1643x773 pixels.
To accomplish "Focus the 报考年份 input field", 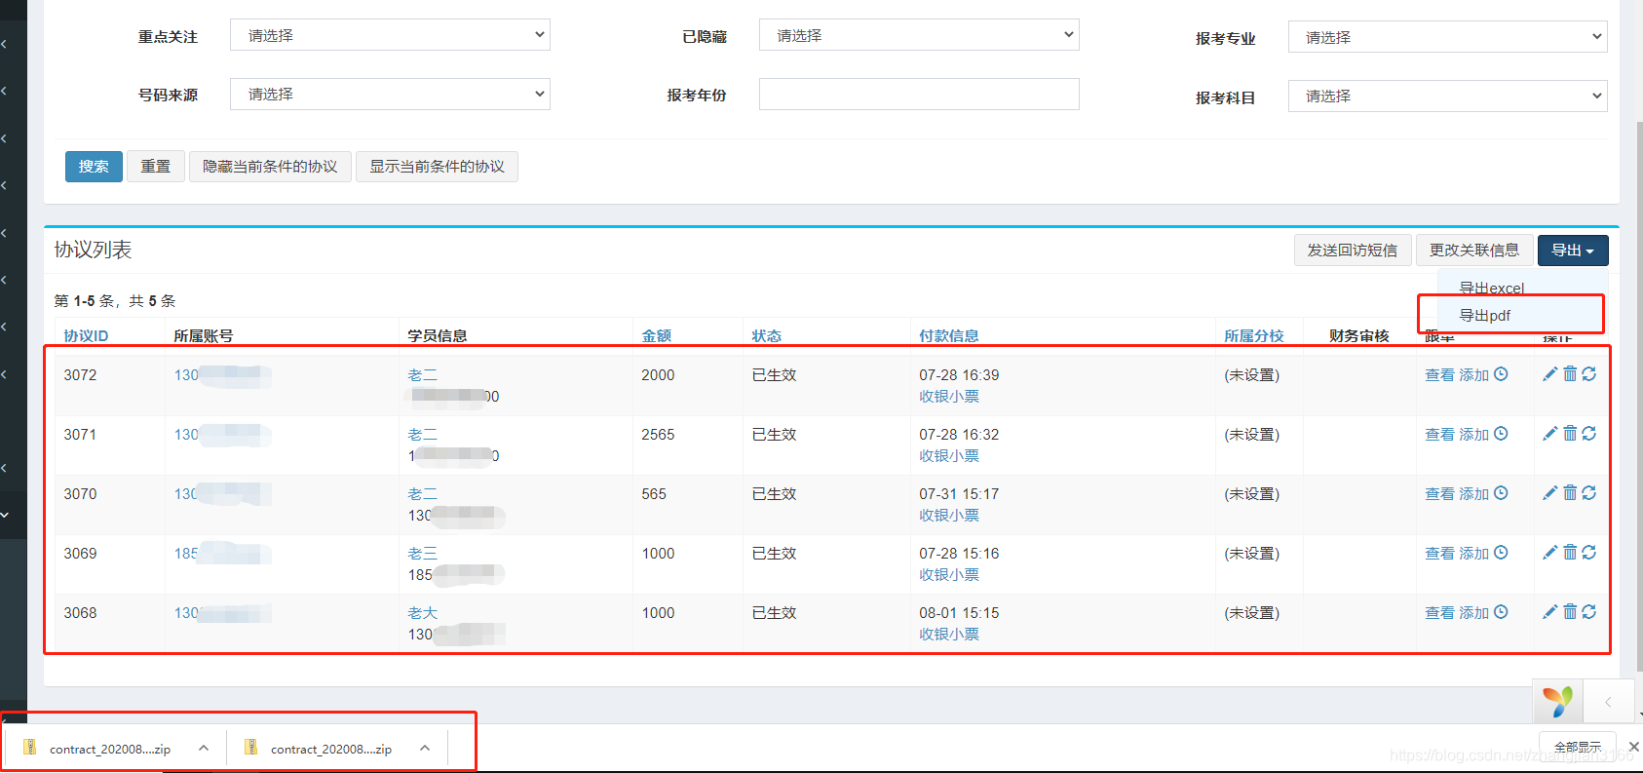I will [919, 94].
